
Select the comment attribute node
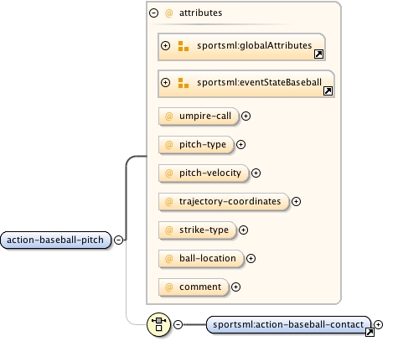194,287
